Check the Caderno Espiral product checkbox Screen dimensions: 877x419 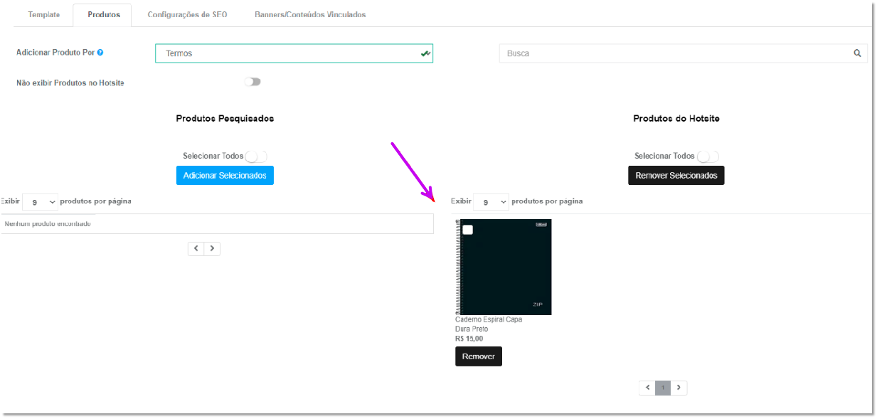pyautogui.click(x=467, y=229)
